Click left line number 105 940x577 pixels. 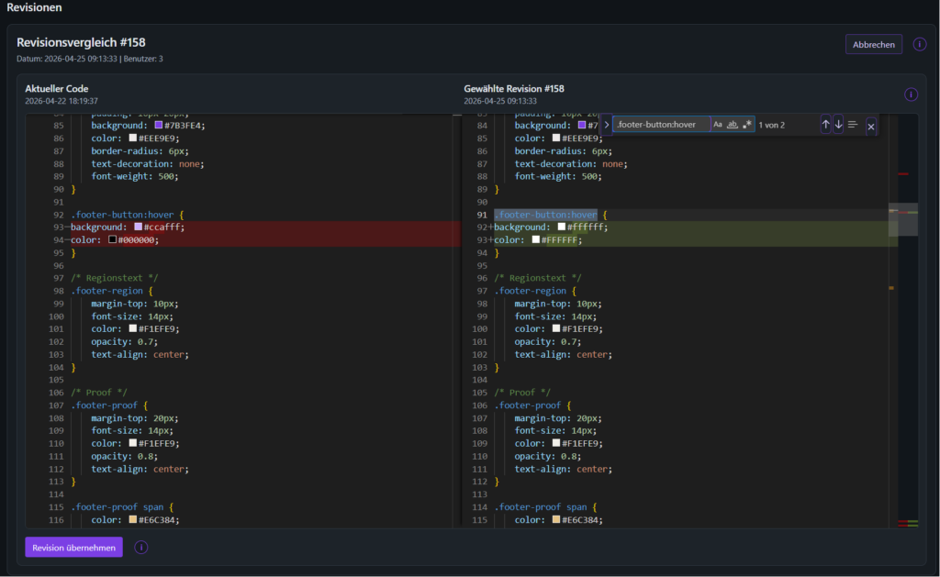coord(56,380)
